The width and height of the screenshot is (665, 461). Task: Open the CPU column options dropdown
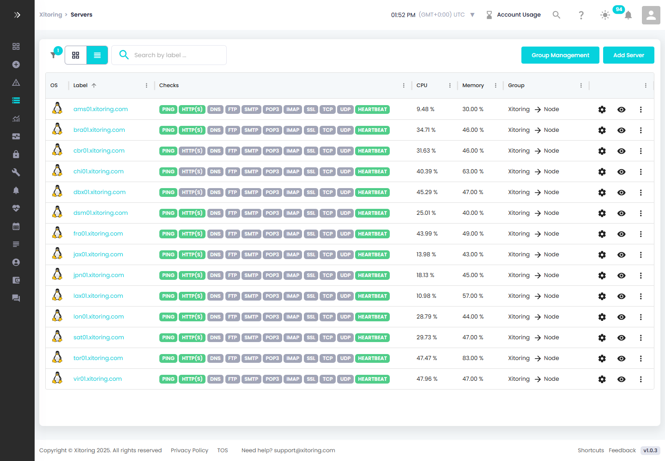(x=449, y=85)
